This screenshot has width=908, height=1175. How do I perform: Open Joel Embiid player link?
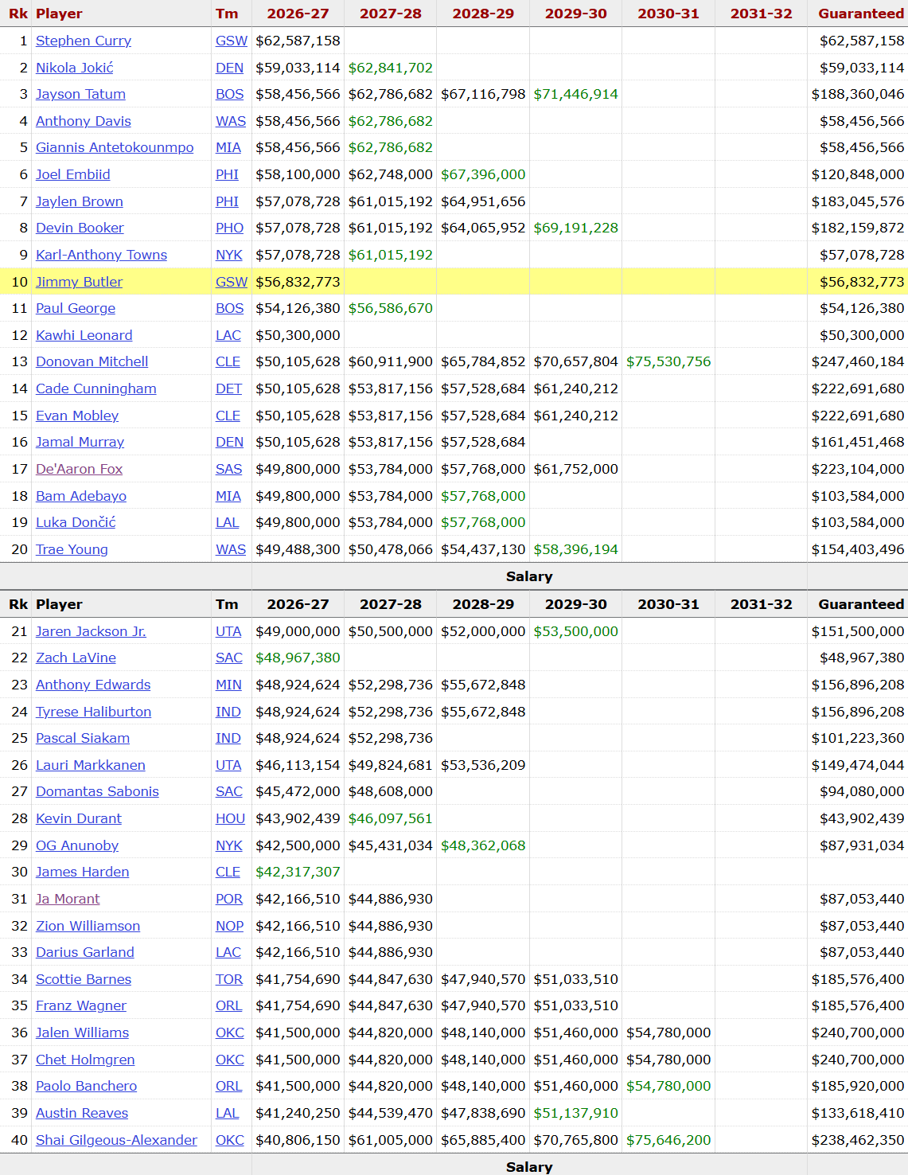[73, 174]
